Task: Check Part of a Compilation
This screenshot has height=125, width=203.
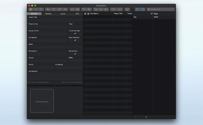Action: [63, 82]
